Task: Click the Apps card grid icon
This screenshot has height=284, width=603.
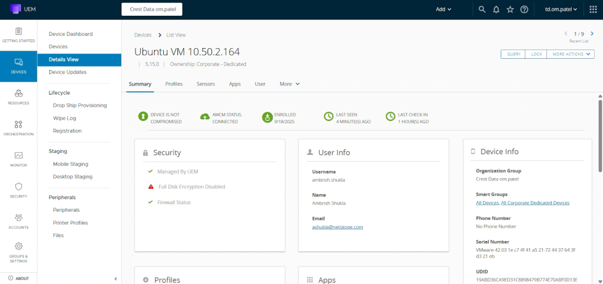Action: point(310,280)
